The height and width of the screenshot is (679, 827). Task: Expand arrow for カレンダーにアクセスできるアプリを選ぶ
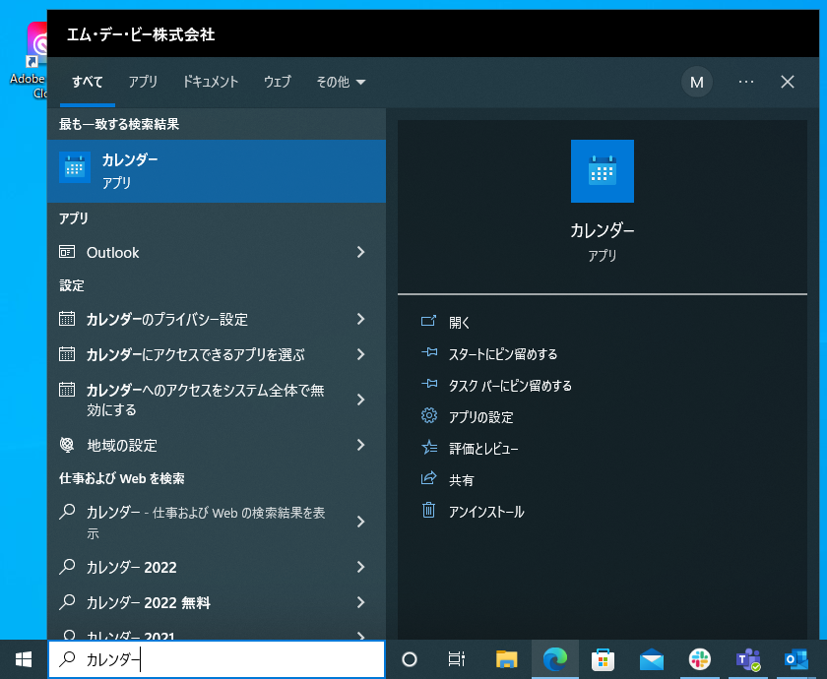pos(360,353)
